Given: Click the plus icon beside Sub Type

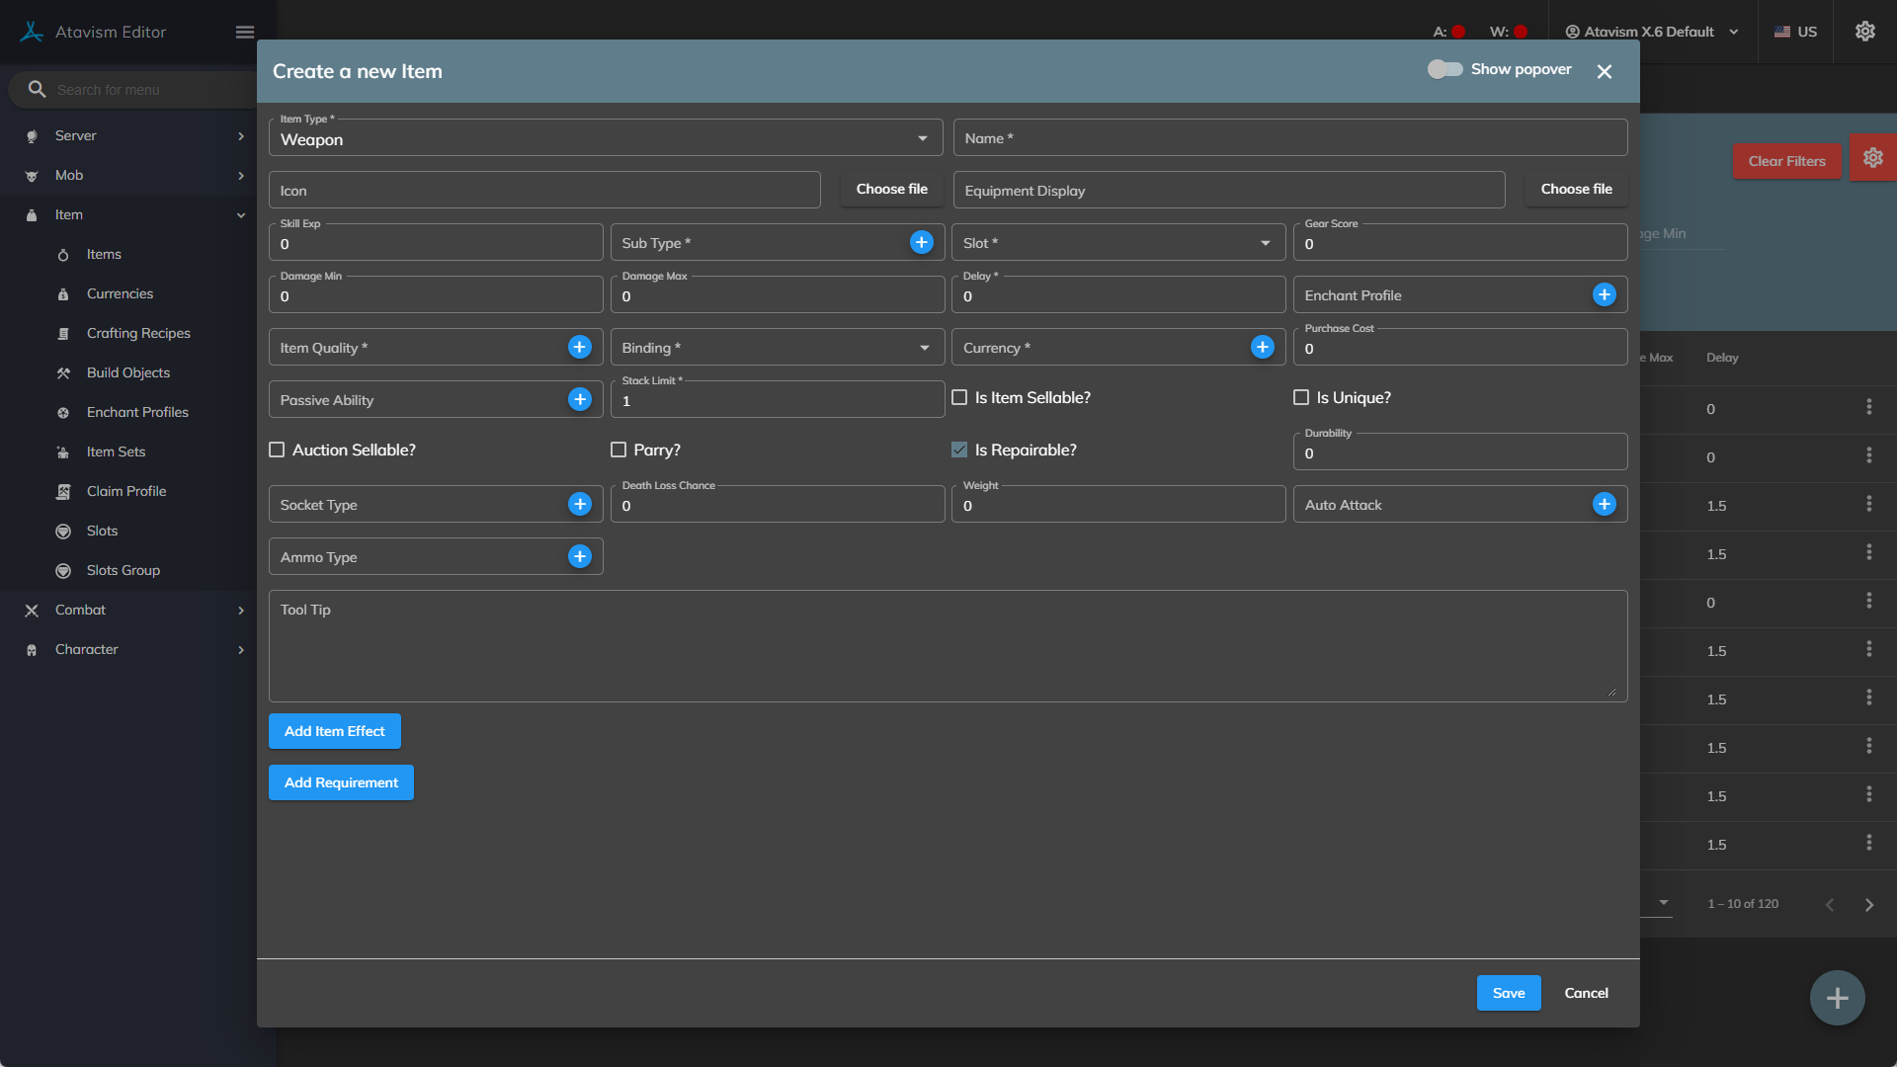Looking at the screenshot, I should pyautogui.click(x=921, y=242).
